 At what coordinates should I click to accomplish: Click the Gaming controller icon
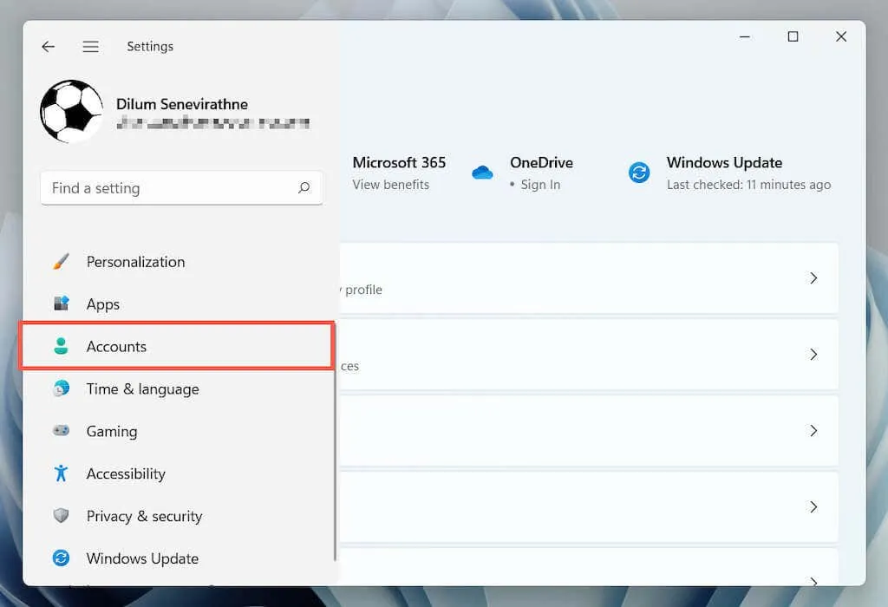pos(61,431)
